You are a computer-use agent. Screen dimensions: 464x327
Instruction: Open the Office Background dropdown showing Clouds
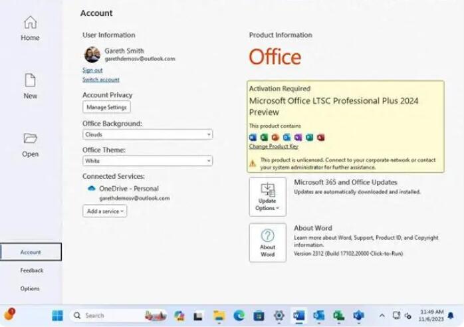coord(148,134)
